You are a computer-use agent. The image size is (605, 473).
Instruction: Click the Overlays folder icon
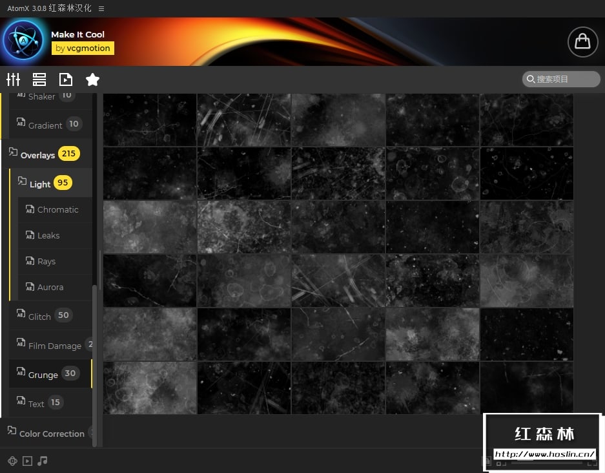(x=13, y=152)
